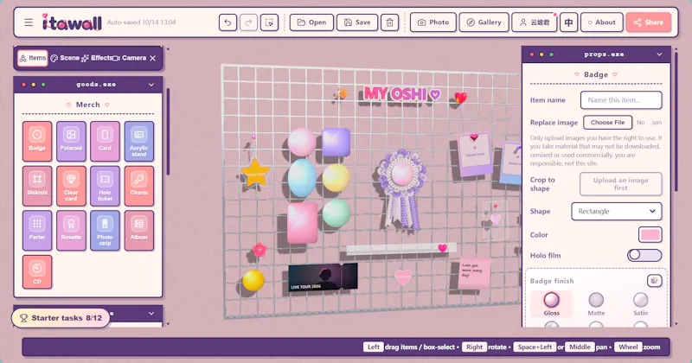Toggle the Holo film switch

(644, 255)
